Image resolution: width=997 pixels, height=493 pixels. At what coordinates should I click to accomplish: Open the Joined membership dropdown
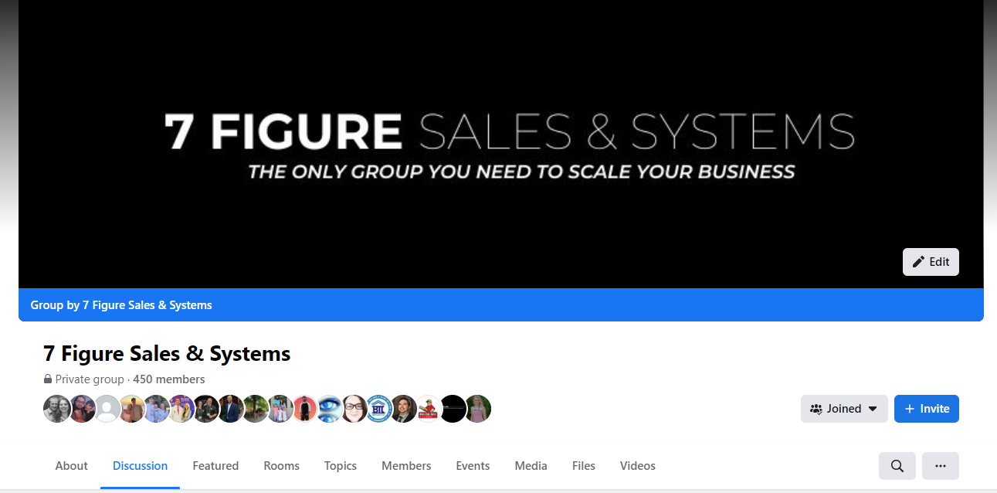pyautogui.click(x=844, y=409)
